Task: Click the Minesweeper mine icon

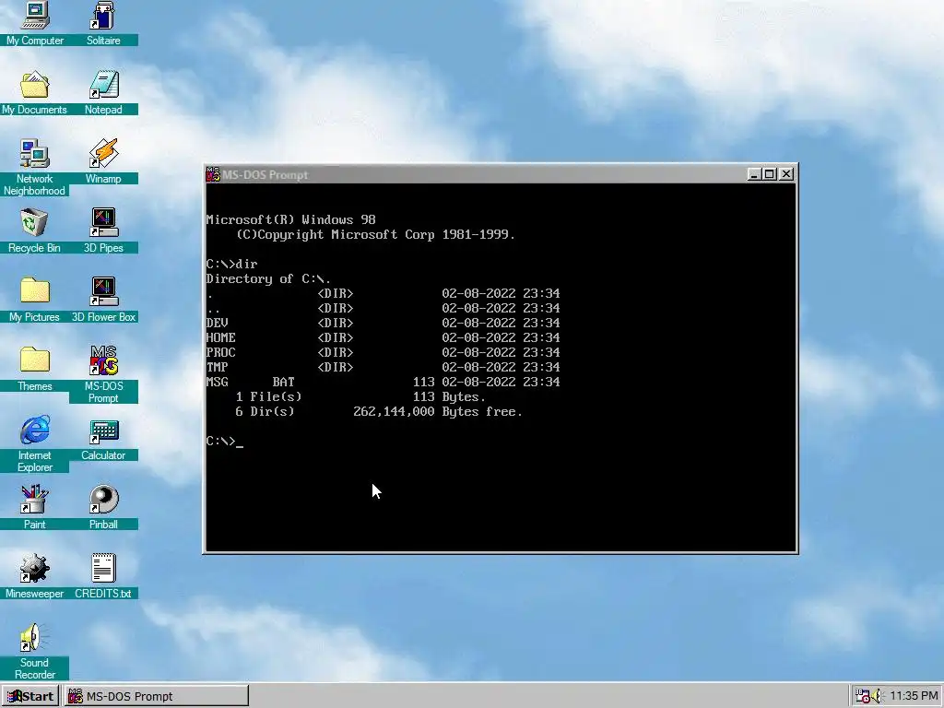Action: 34,568
